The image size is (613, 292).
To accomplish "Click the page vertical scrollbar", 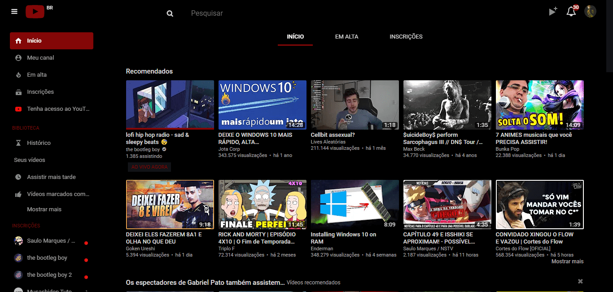I will click(609, 36).
